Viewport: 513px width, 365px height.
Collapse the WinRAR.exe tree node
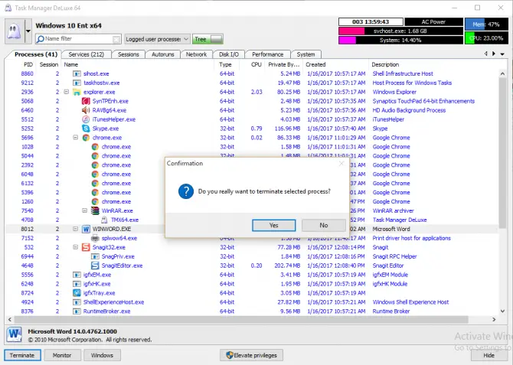click(85, 210)
